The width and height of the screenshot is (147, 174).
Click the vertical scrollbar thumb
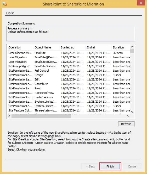132,51
